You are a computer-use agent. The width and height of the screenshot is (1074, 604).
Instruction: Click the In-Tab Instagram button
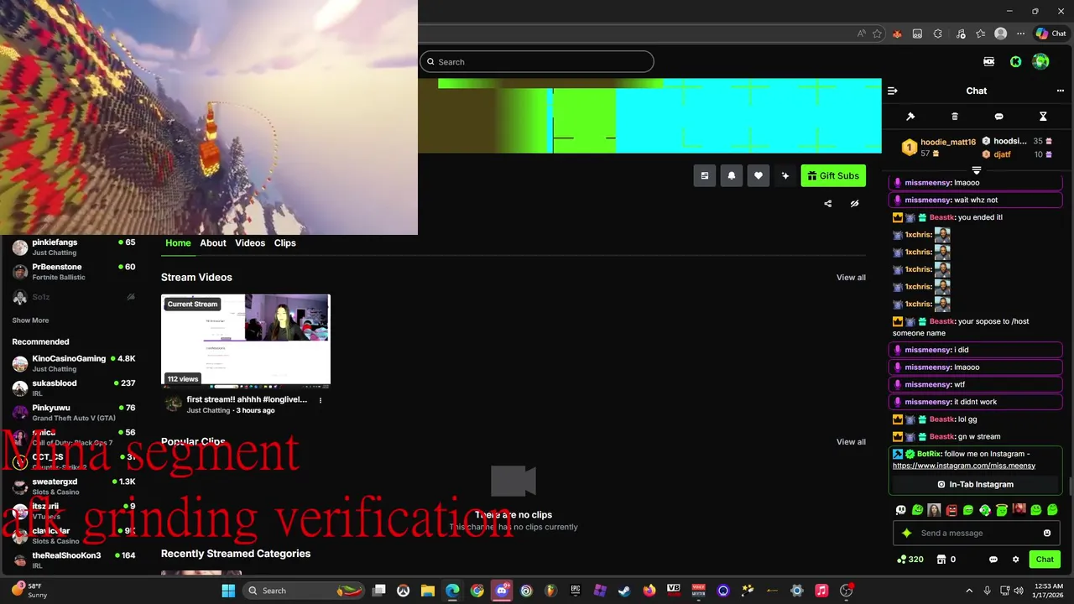point(975,484)
